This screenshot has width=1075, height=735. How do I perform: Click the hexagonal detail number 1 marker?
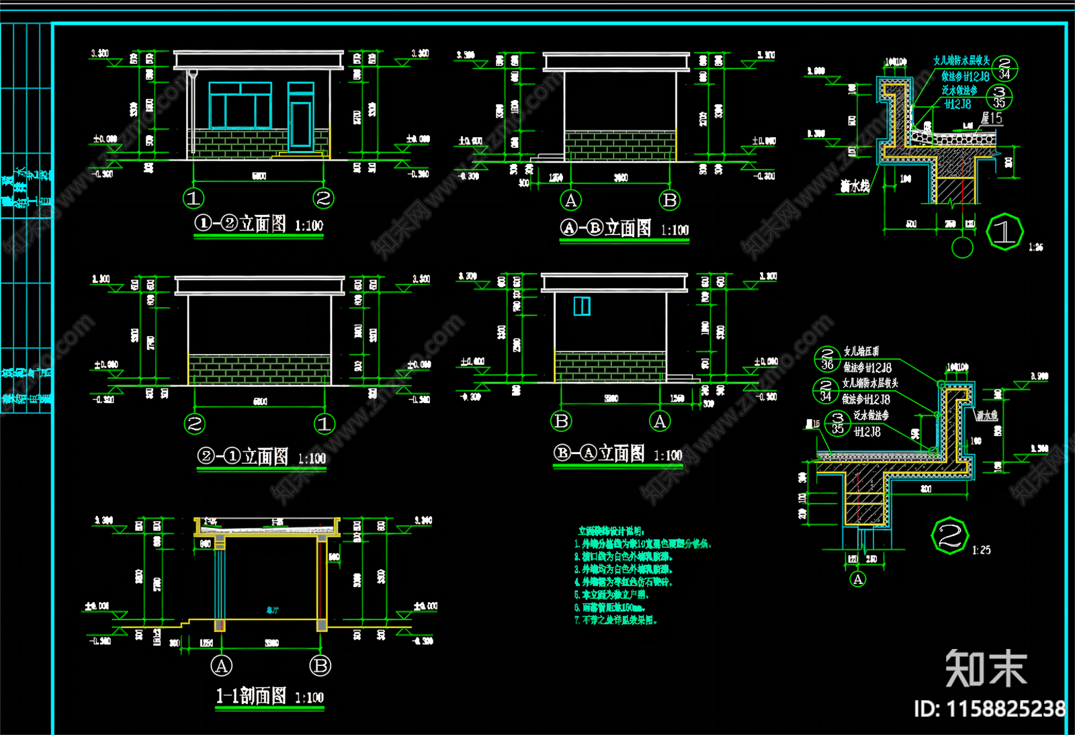(x=1004, y=232)
